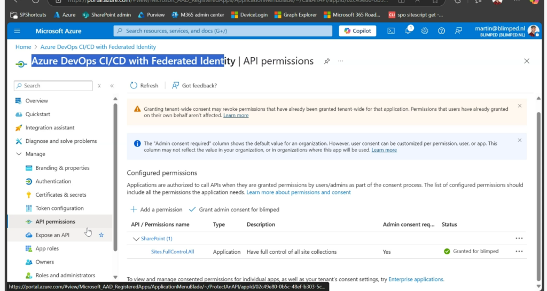Open the Azure bookmark
The height and width of the screenshot is (291, 547).
[64, 15]
